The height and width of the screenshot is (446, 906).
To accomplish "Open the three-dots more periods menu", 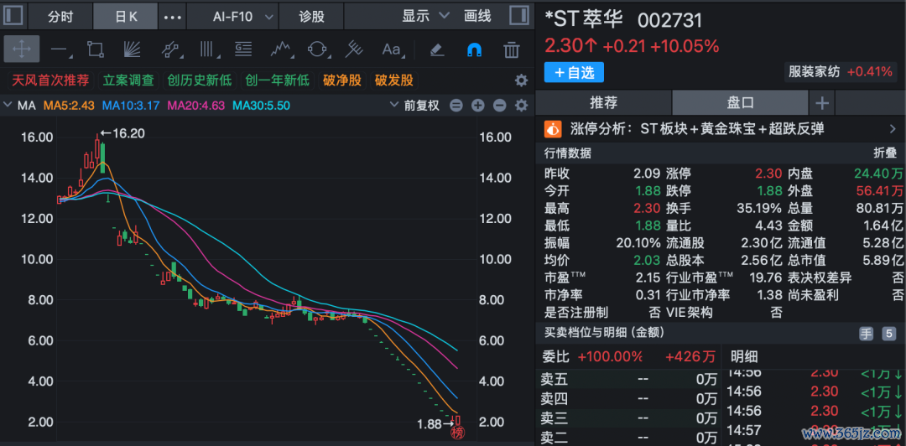I will tap(172, 17).
